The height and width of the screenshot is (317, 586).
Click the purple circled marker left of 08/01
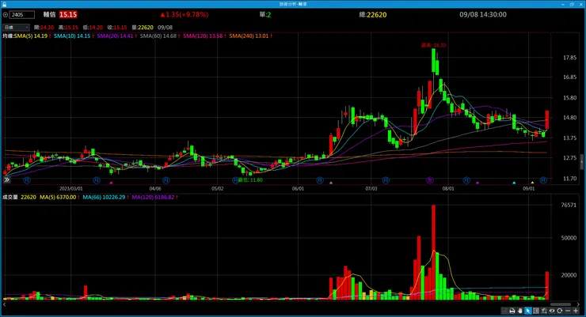click(430, 180)
